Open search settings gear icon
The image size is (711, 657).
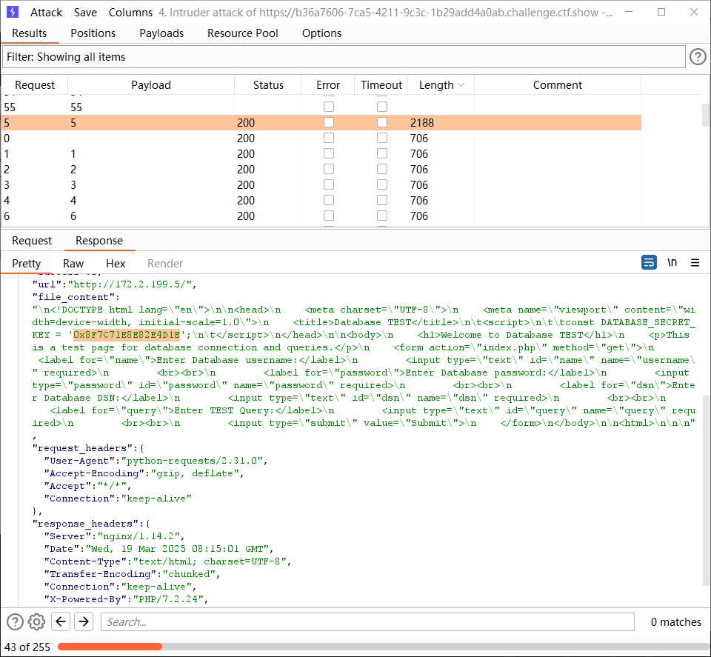pyautogui.click(x=36, y=621)
